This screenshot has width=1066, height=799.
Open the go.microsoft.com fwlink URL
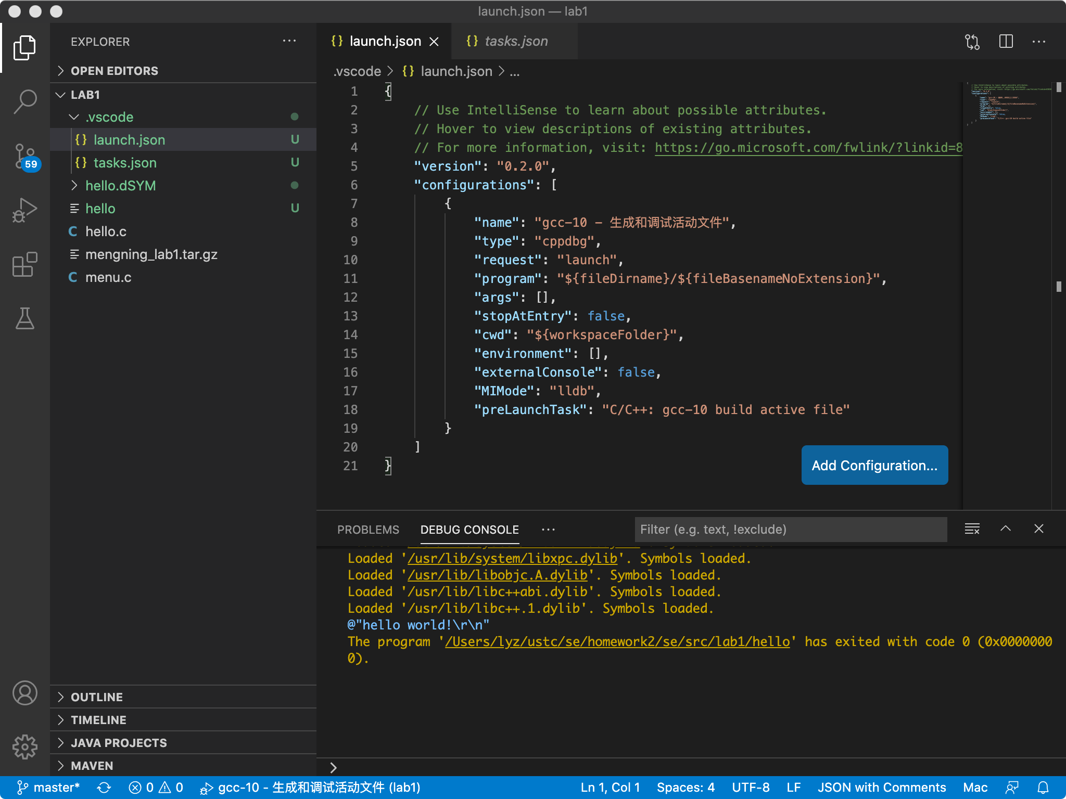(808, 148)
